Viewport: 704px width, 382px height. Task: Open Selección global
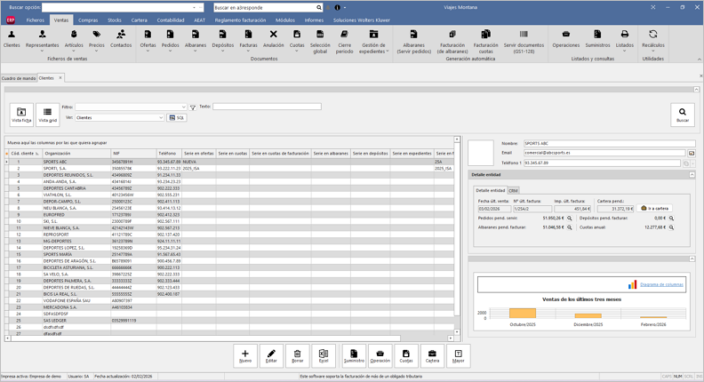(x=320, y=42)
